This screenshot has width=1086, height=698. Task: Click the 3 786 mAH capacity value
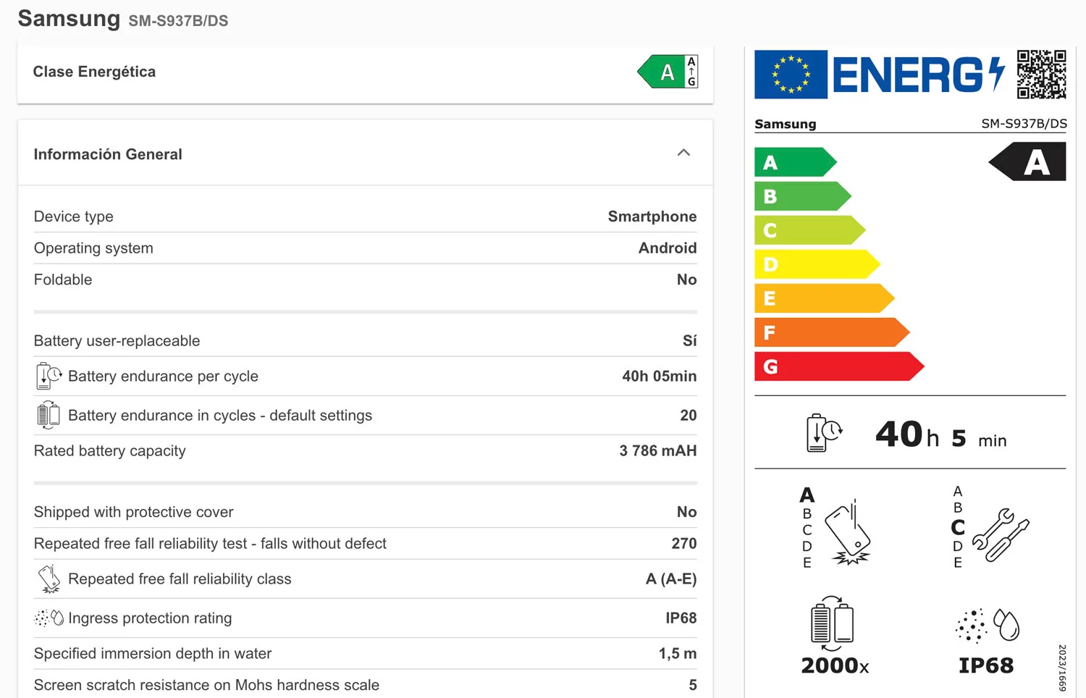(657, 451)
